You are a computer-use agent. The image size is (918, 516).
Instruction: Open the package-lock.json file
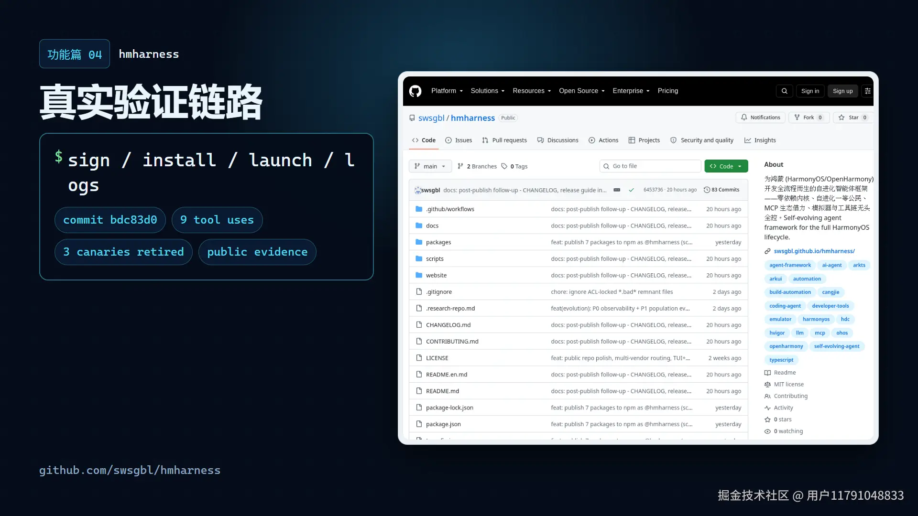coord(449,408)
